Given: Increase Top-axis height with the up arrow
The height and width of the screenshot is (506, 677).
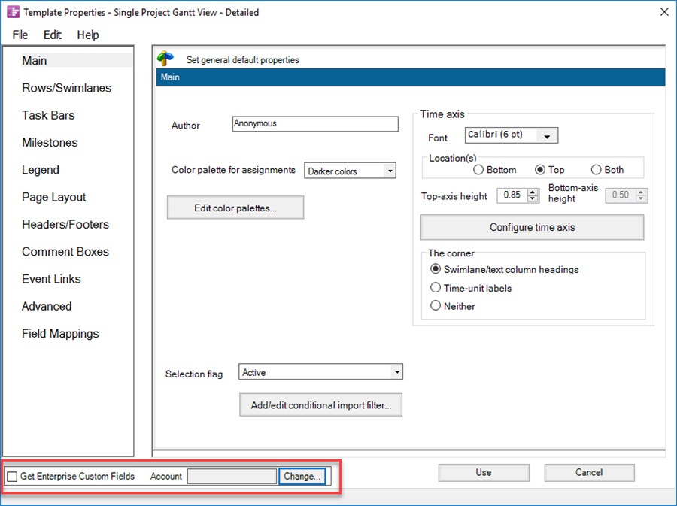Looking at the screenshot, I should pyautogui.click(x=533, y=192).
